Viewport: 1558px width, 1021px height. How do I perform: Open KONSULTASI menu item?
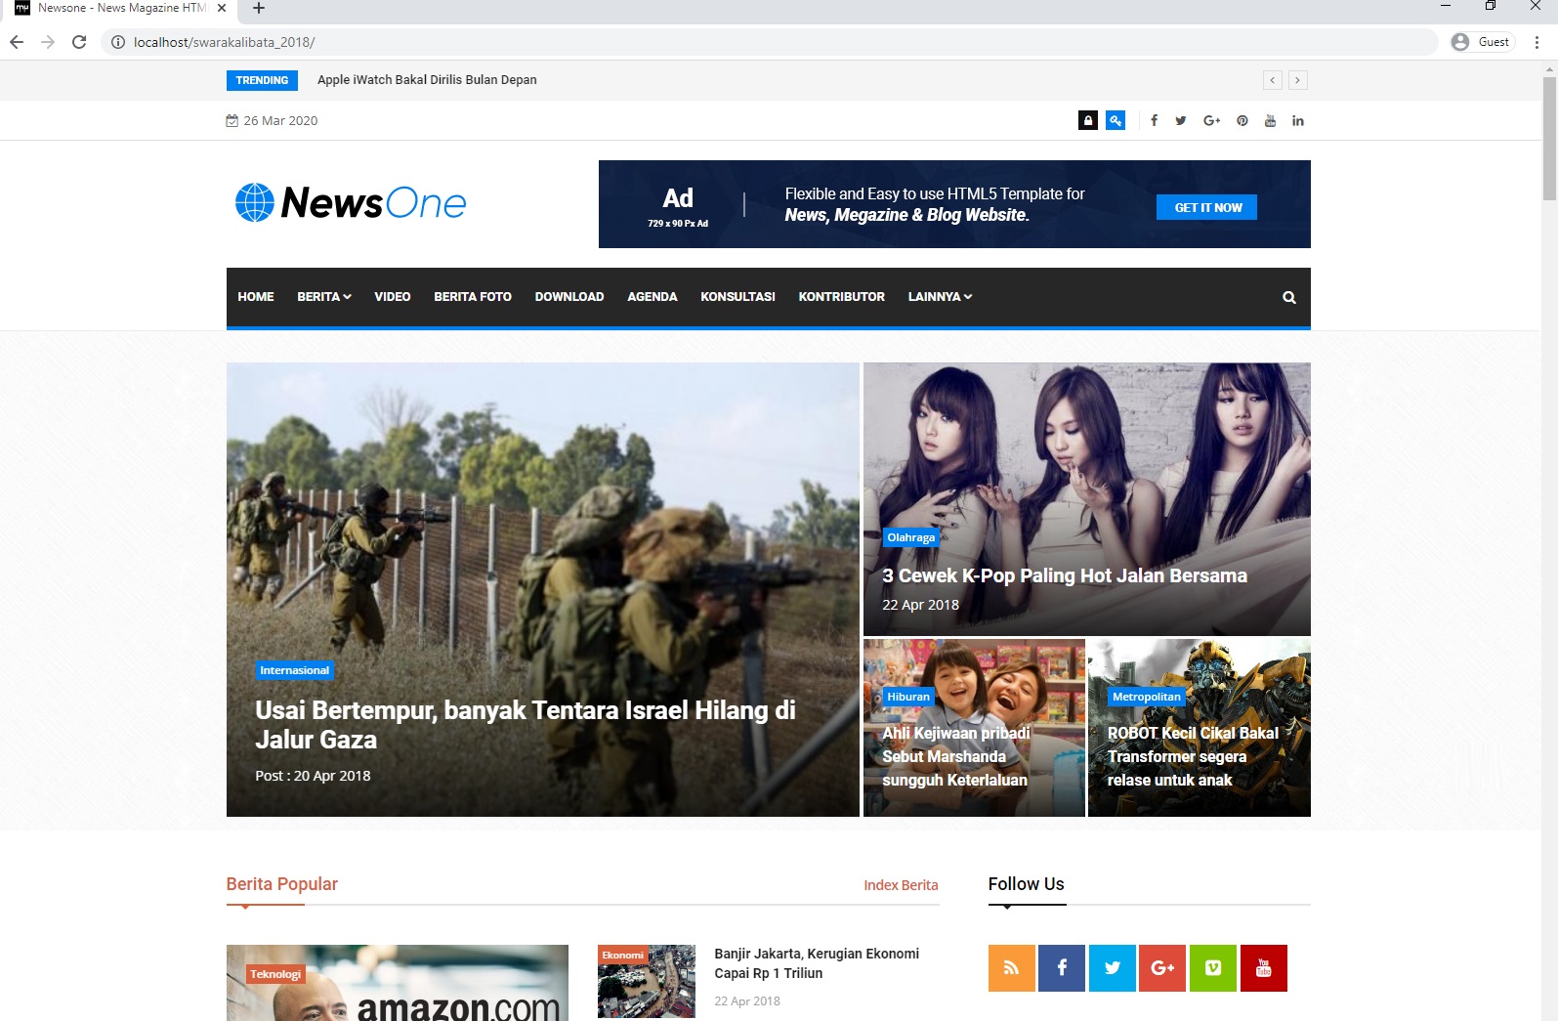[x=737, y=297]
